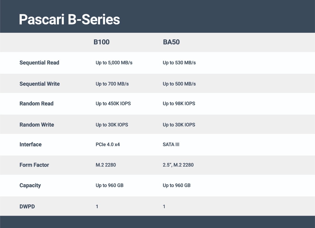This screenshot has height=228, width=315.
Task: Click the Form Factor row label
Action: coord(34,165)
